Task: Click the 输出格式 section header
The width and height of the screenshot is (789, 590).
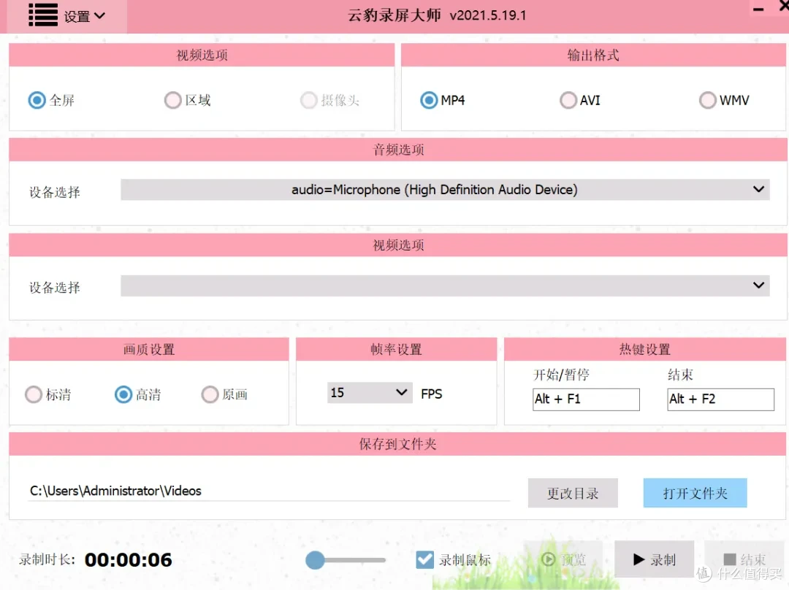Action: [593, 55]
